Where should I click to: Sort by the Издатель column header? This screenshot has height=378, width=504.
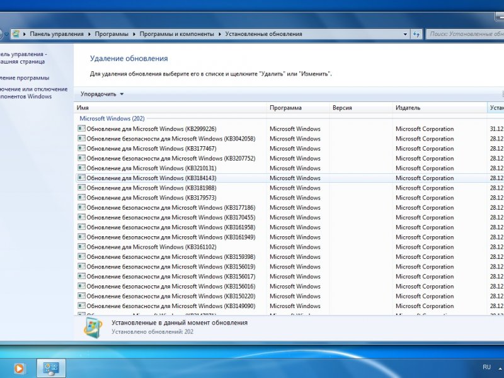point(440,108)
